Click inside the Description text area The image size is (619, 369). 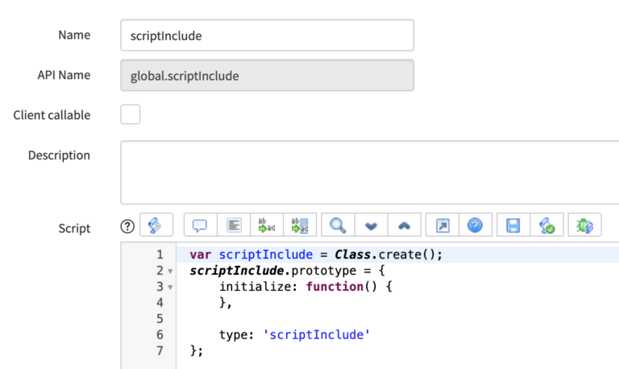pyautogui.click(x=369, y=172)
